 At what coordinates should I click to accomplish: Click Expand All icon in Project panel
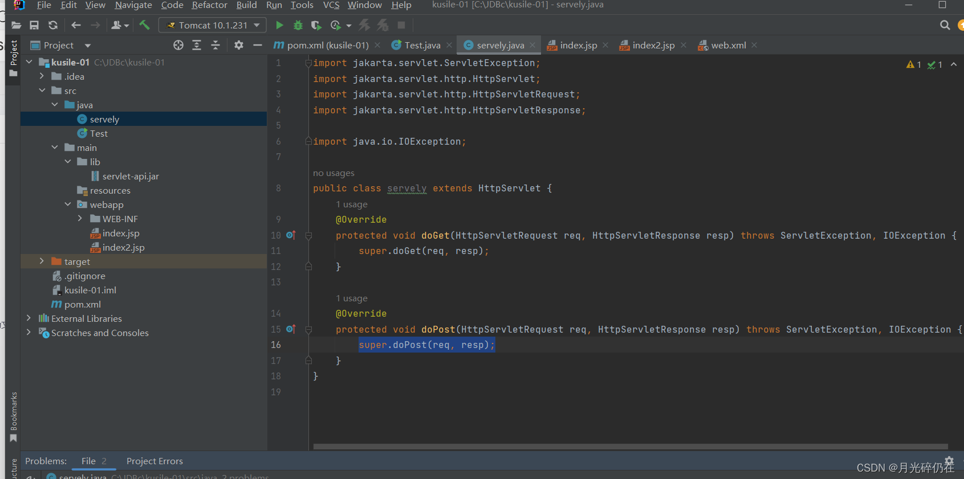pos(197,45)
